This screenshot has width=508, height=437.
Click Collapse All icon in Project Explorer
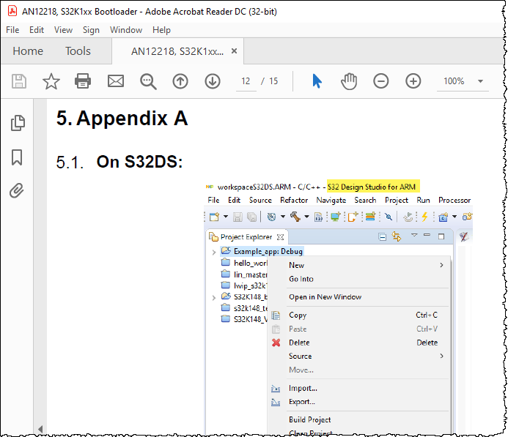383,237
